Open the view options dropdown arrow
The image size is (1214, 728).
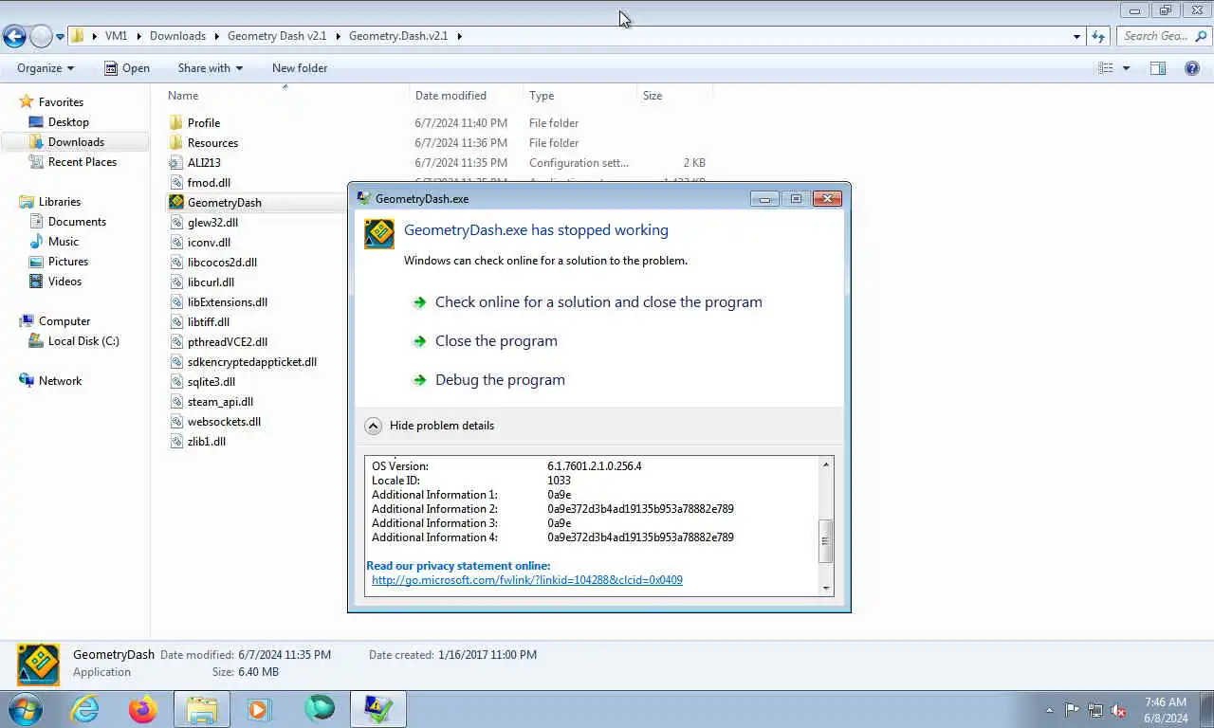point(1127,68)
